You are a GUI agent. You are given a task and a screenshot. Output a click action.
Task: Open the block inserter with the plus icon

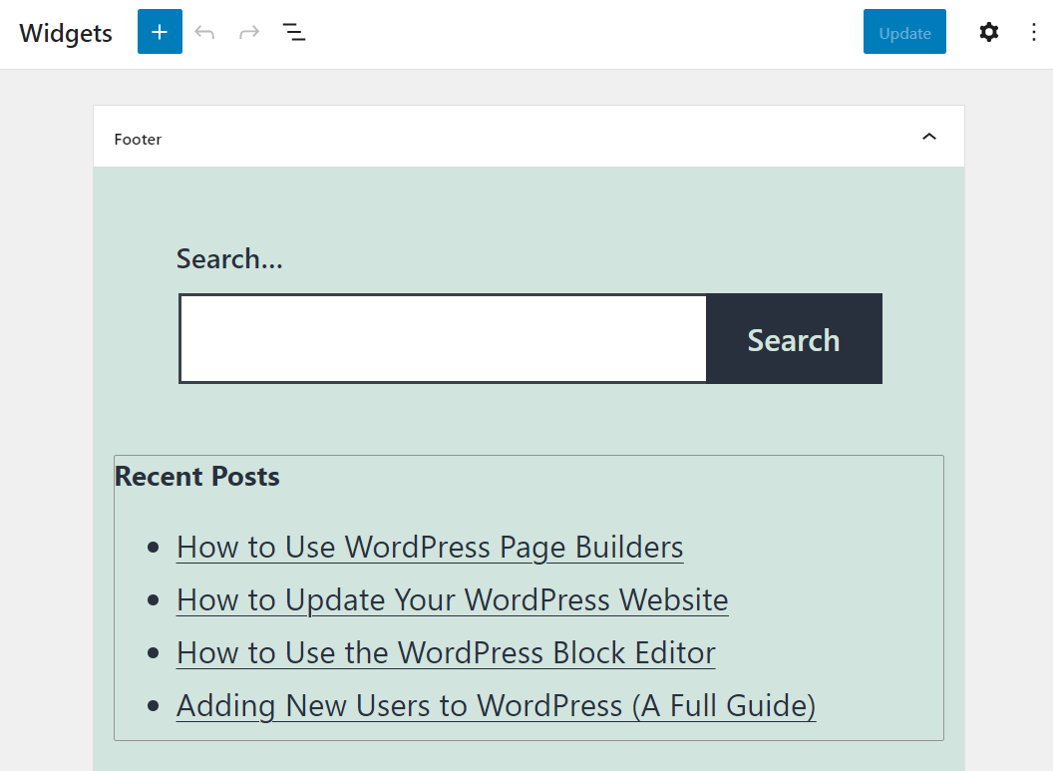pos(160,32)
